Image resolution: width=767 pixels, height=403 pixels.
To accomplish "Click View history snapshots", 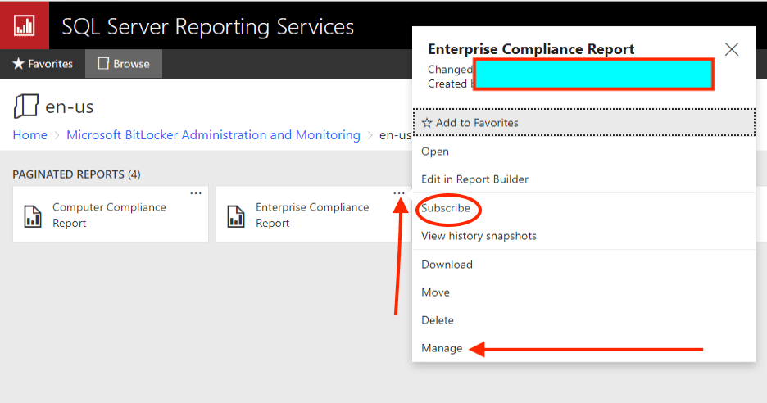I will (479, 236).
